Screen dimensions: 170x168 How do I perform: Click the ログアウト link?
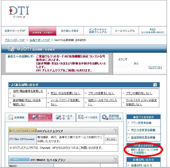pos(155,67)
